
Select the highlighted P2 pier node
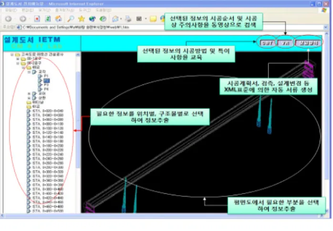[x=46, y=81]
